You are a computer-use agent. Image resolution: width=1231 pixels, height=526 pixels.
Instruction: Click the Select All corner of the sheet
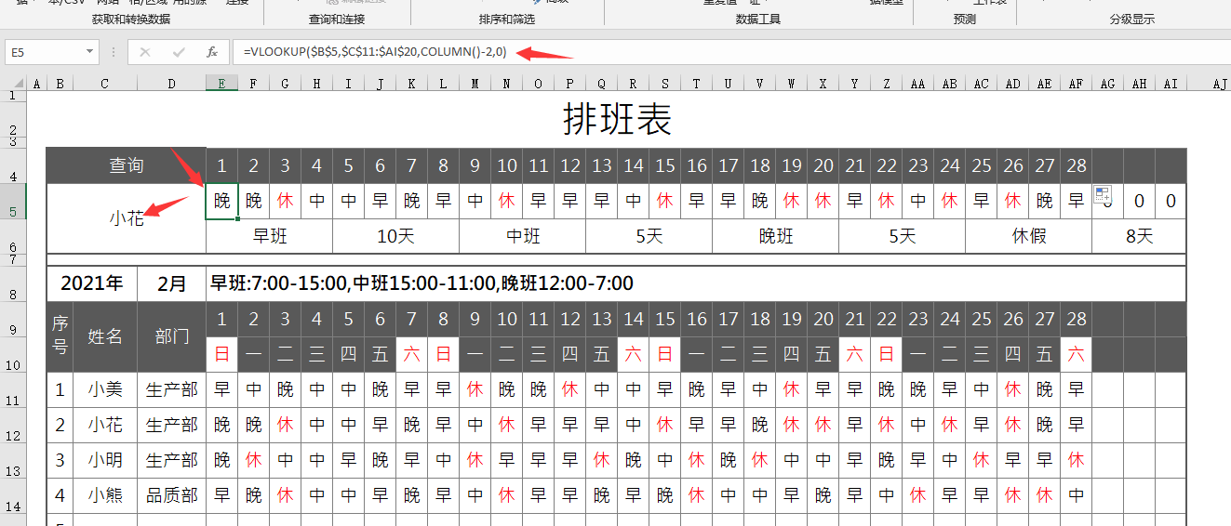click(x=13, y=84)
